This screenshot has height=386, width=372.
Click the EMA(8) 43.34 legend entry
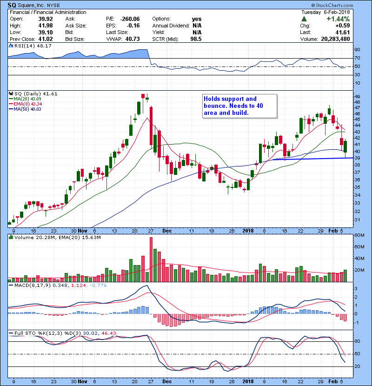pos(28,104)
